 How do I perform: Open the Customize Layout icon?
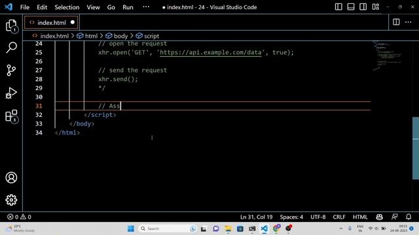(375, 7)
